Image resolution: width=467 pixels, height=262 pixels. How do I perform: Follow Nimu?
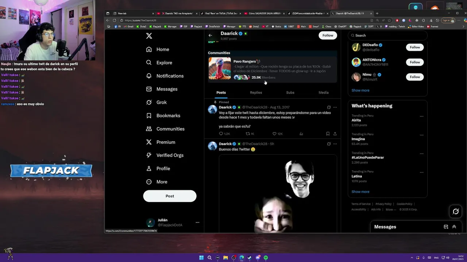(x=415, y=77)
